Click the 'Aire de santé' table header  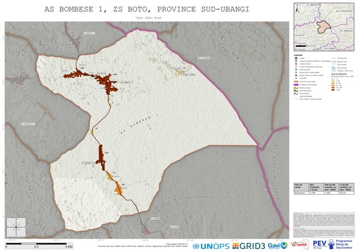pyautogui.click(x=301, y=186)
